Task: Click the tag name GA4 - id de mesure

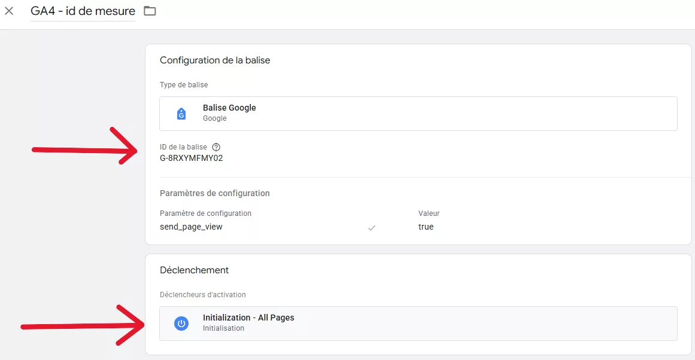Action: pos(81,10)
